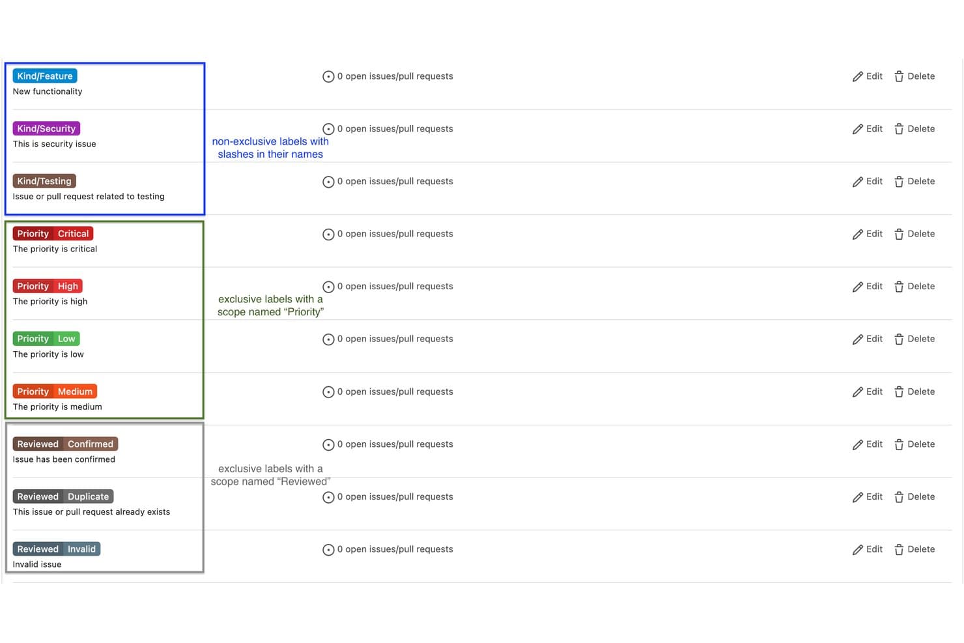Delete the Priority High label
This screenshot has height=643, width=964.
914,287
